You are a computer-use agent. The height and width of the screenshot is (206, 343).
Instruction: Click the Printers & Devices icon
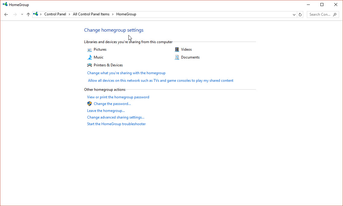[90, 65]
